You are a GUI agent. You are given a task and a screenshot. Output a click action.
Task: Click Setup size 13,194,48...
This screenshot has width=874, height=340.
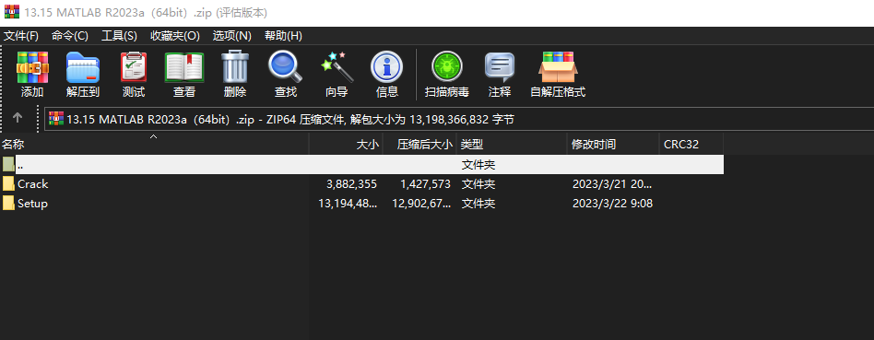click(348, 204)
